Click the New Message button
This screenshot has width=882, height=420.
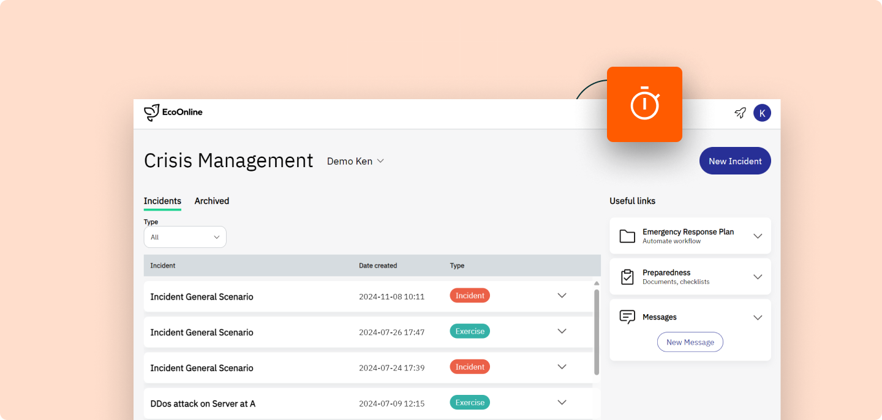pyautogui.click(x=690, y=342)
